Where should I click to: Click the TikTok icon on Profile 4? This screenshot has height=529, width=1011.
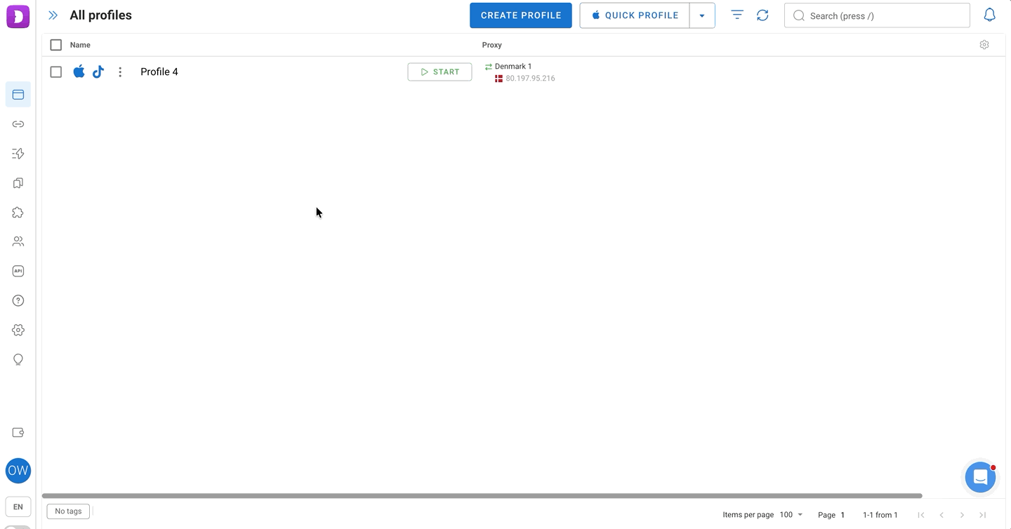[x=98, y=72]
